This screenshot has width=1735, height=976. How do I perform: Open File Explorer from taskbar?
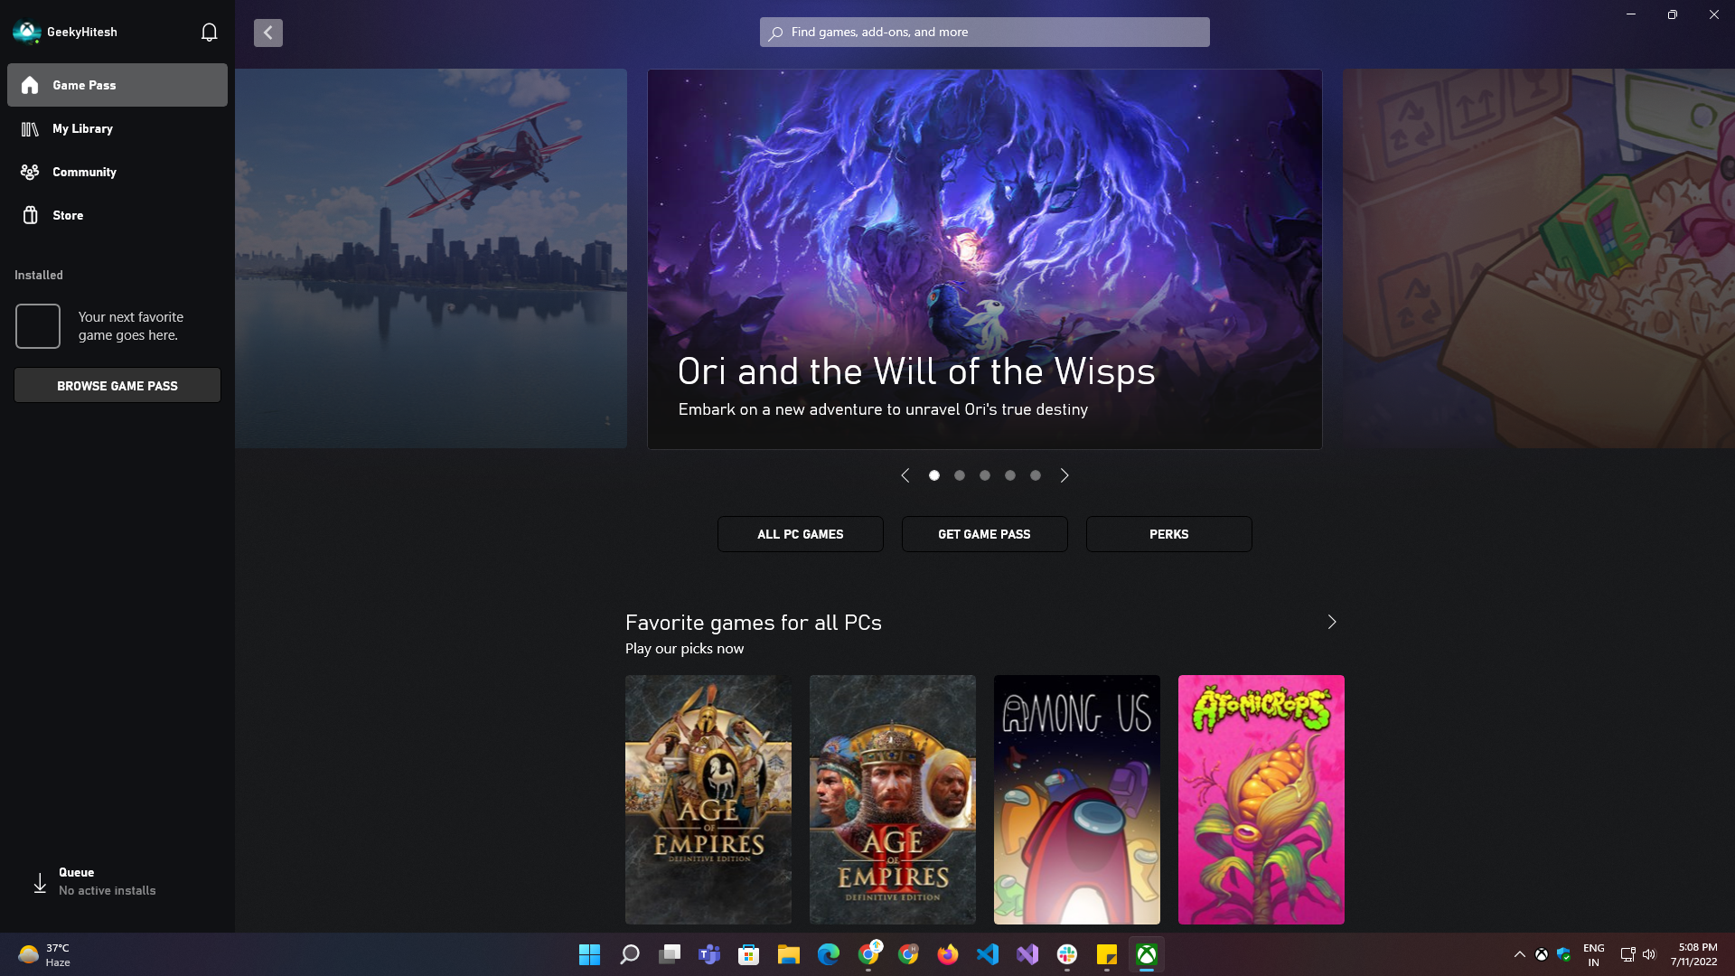(x=789, y=954)
